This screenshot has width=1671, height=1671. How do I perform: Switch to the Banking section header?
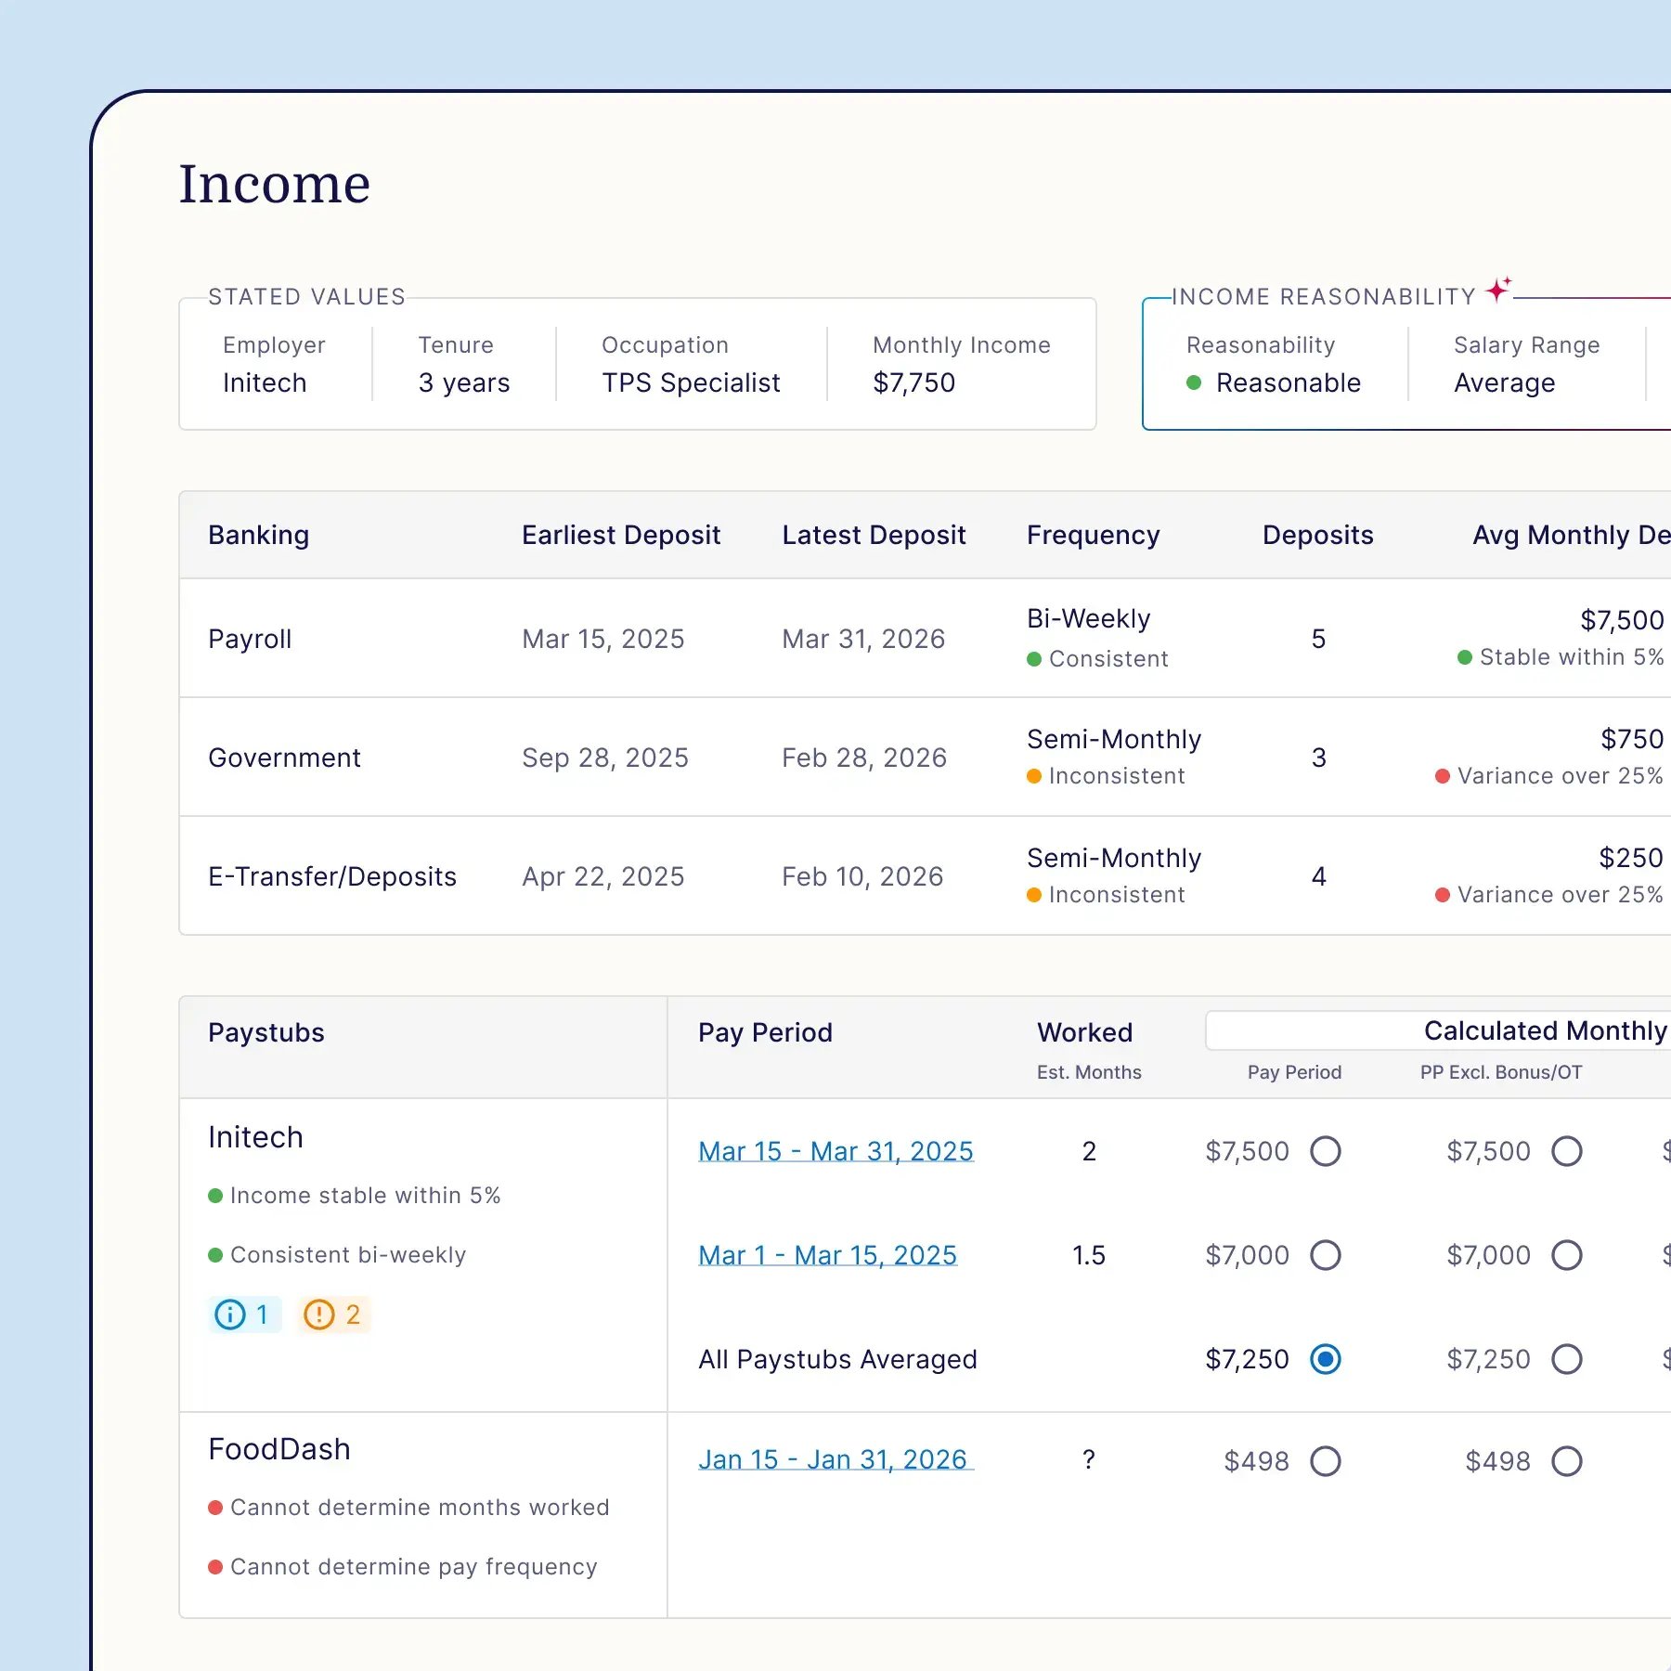click(x=258, y=536)
